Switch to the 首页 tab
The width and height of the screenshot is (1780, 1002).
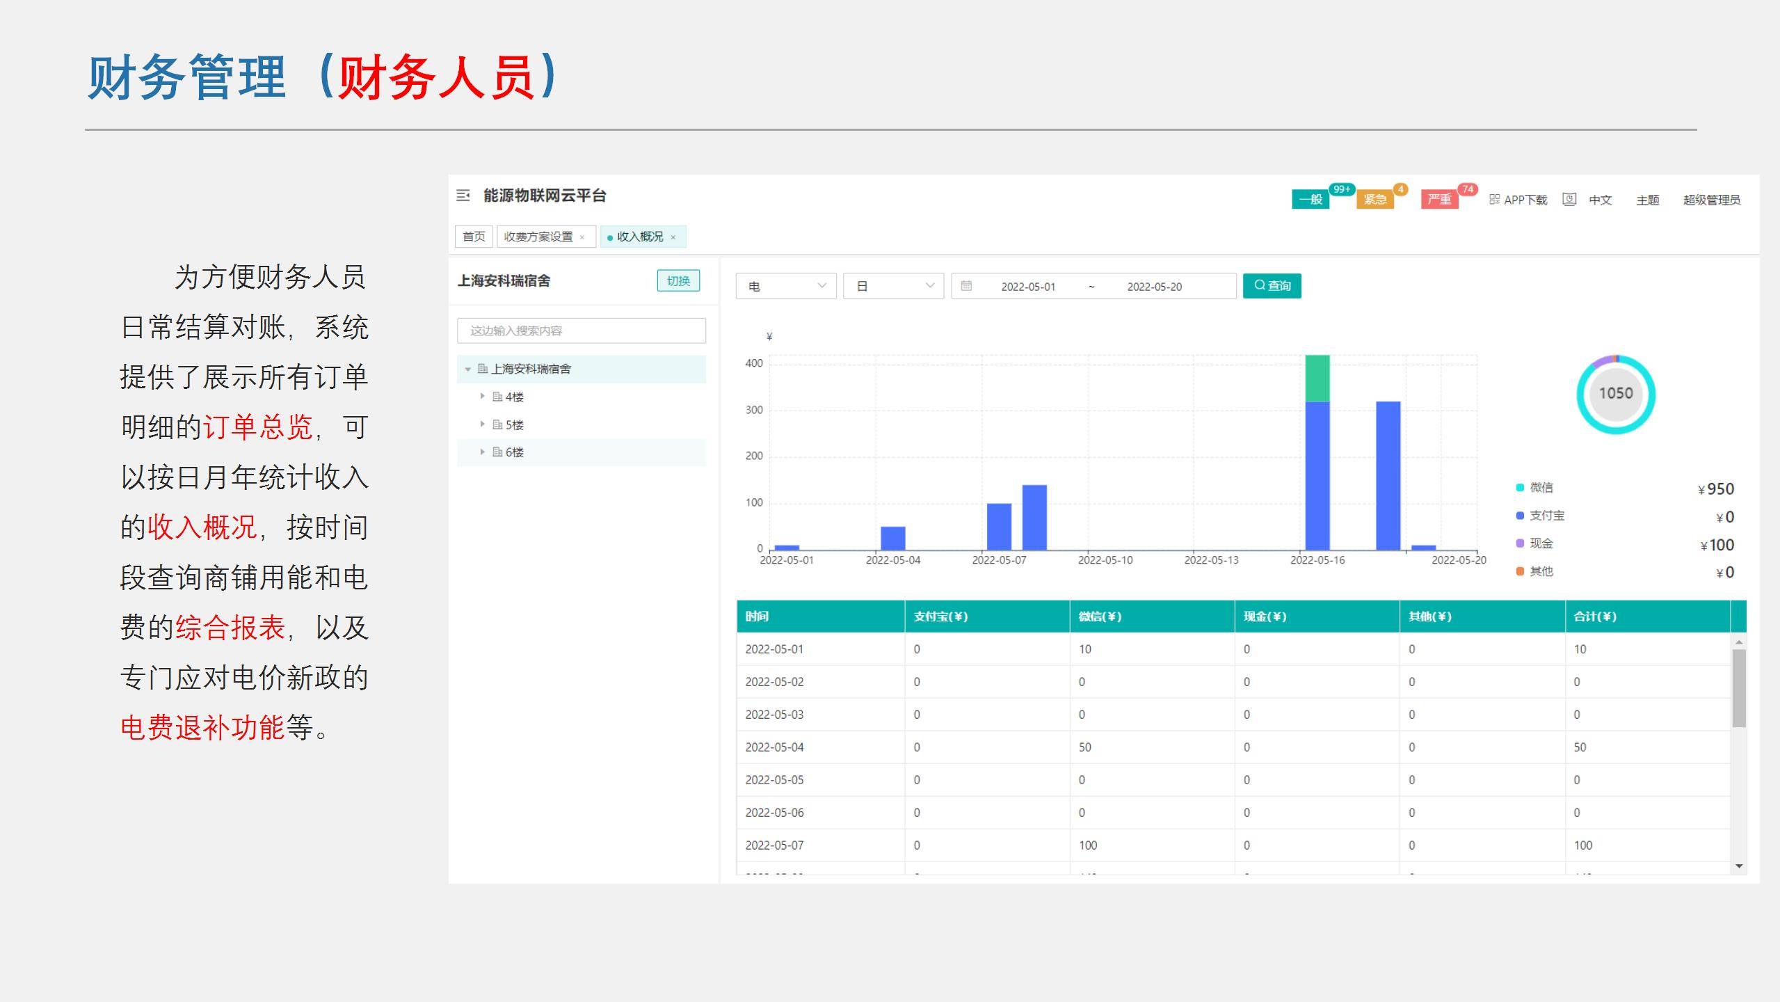474,237
